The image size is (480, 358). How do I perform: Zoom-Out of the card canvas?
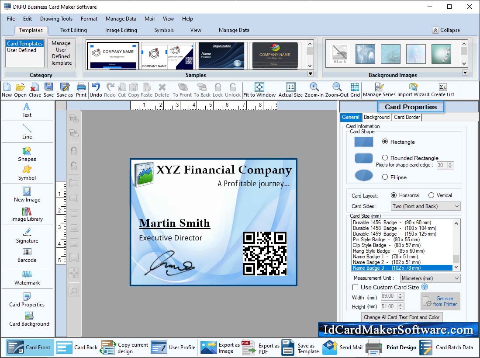point(337,90)
